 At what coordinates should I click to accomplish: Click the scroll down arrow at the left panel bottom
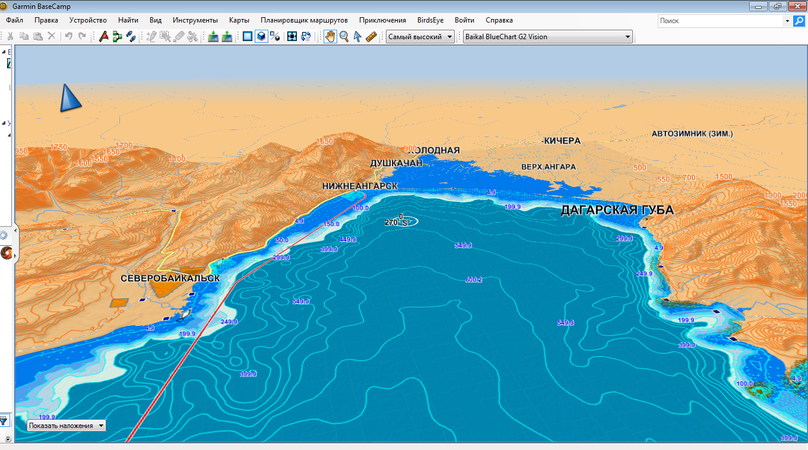[7, 439]
